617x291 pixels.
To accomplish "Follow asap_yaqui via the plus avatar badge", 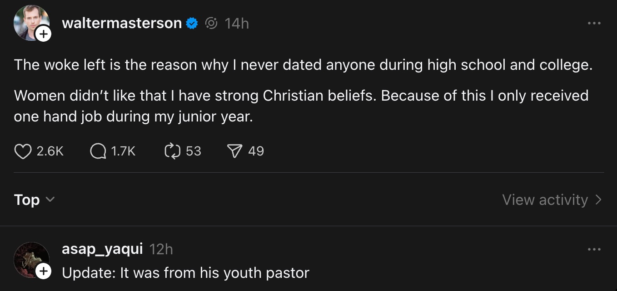I will click(x=44, y=271).
